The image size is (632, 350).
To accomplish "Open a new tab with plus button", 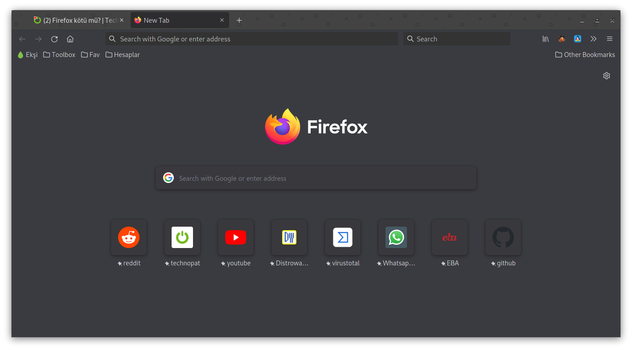I will [x=239, y=20].
